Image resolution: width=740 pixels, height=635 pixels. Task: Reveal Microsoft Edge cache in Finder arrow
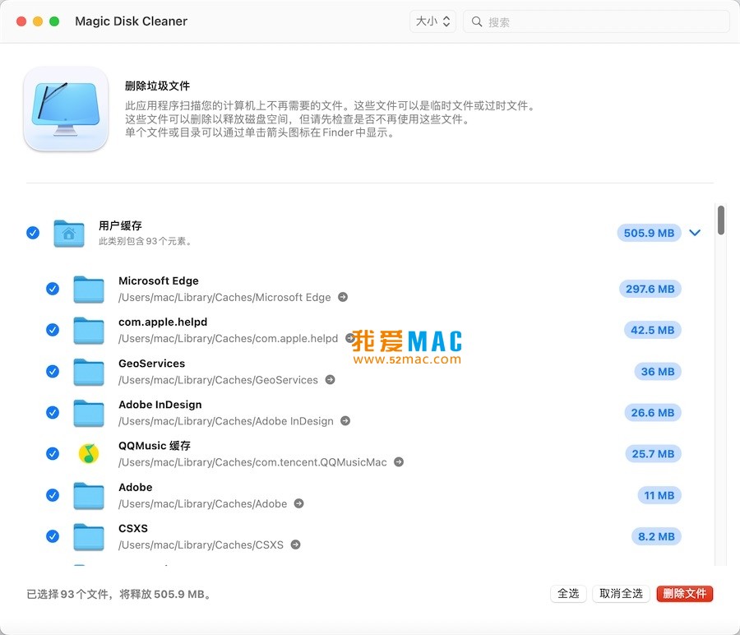[343, 297]
